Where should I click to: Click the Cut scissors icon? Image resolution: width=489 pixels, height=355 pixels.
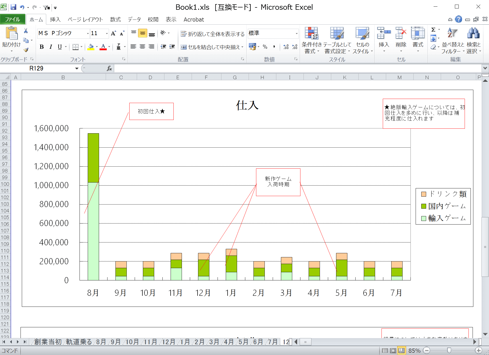tap(26, 31)
